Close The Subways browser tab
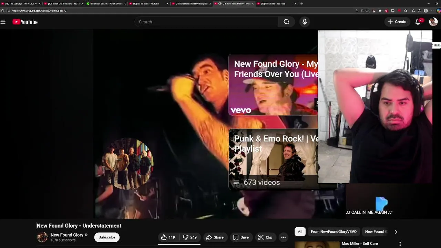This screenshot has height=248, width=441. point(40,3)
